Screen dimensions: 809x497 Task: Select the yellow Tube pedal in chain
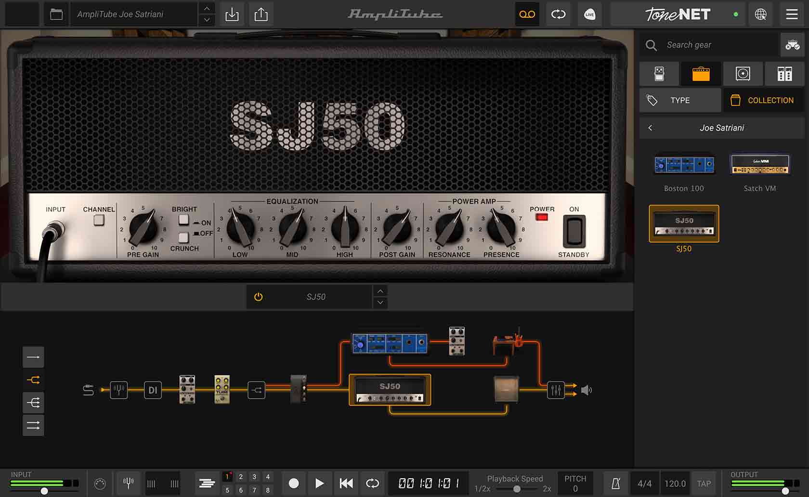point(222,390)
